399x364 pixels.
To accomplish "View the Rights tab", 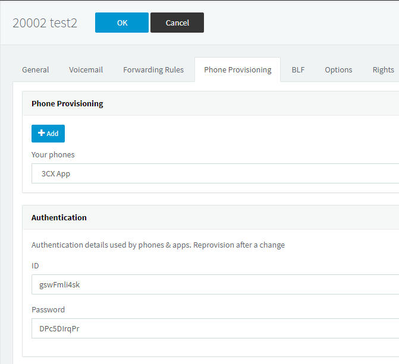I will pos(383,69).
